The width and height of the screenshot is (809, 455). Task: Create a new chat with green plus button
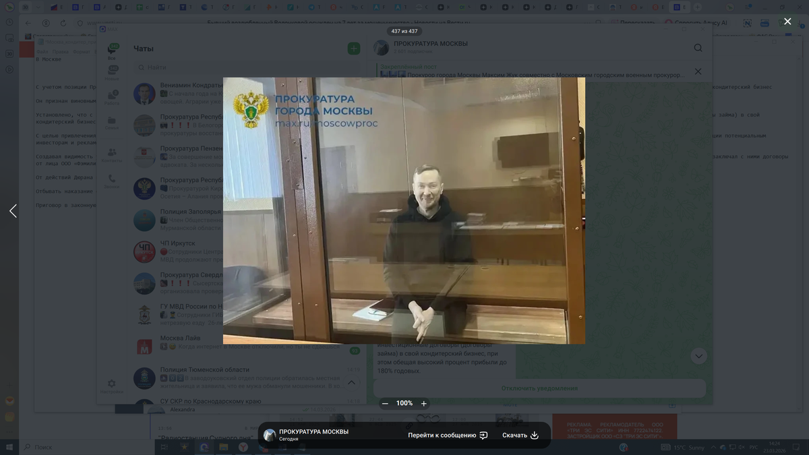[x=353, y=49]
